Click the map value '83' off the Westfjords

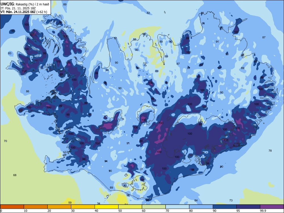click(10, 53)
